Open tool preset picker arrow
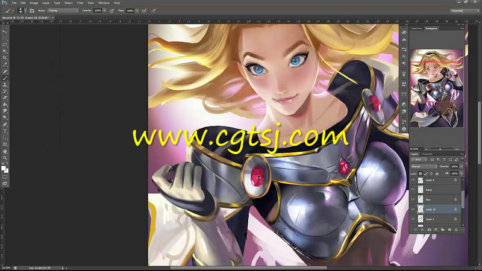 coord(13,10)
